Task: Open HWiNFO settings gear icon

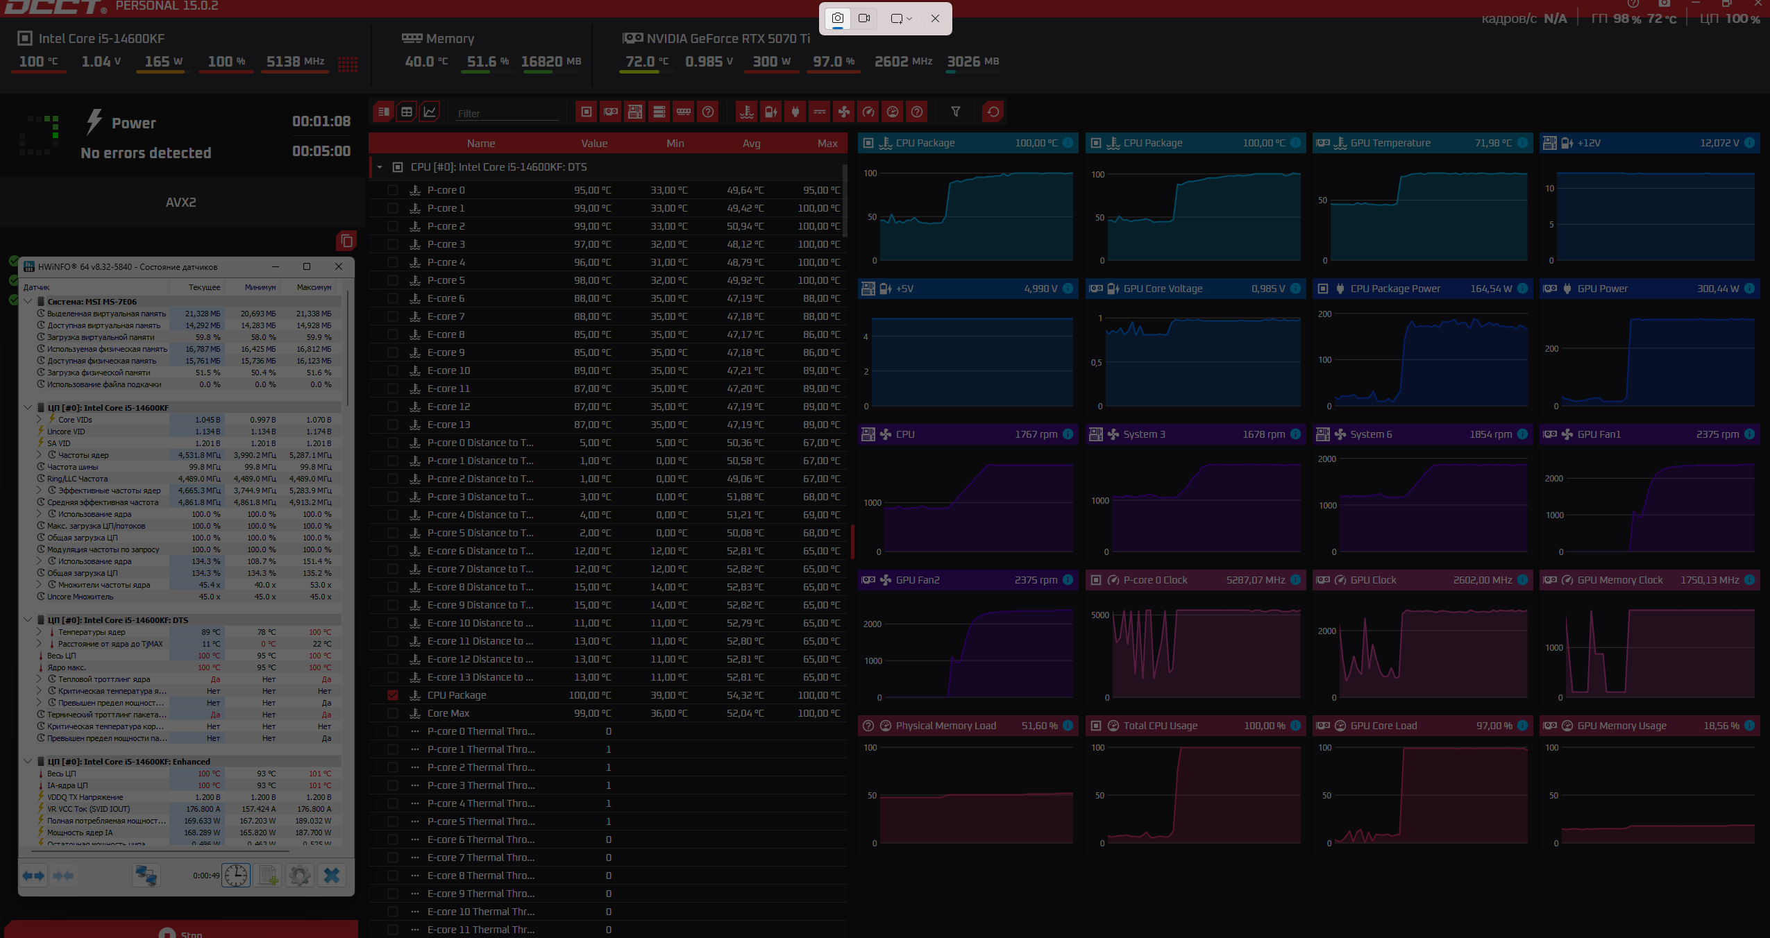Action: (300, 876)
